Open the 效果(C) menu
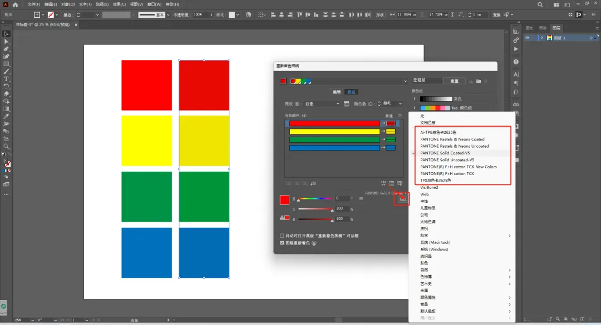This screenshot has width=601, height=325. 119,4
